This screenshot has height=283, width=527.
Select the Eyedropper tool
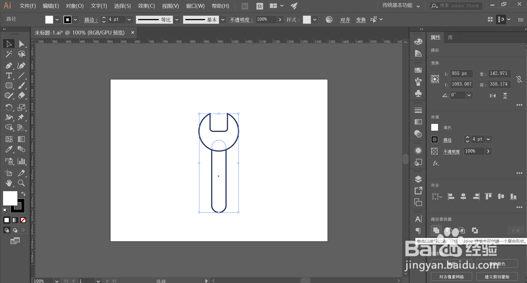pyautogui.click(x=9, y=149)
